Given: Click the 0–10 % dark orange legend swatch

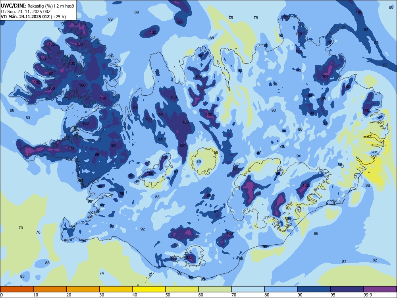Looking at the screenshot, I should [17, 289].
